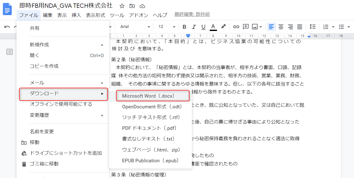Choose 名前を変更
Image resolution: width=354 pixels, height=178 pixels.
63,131
